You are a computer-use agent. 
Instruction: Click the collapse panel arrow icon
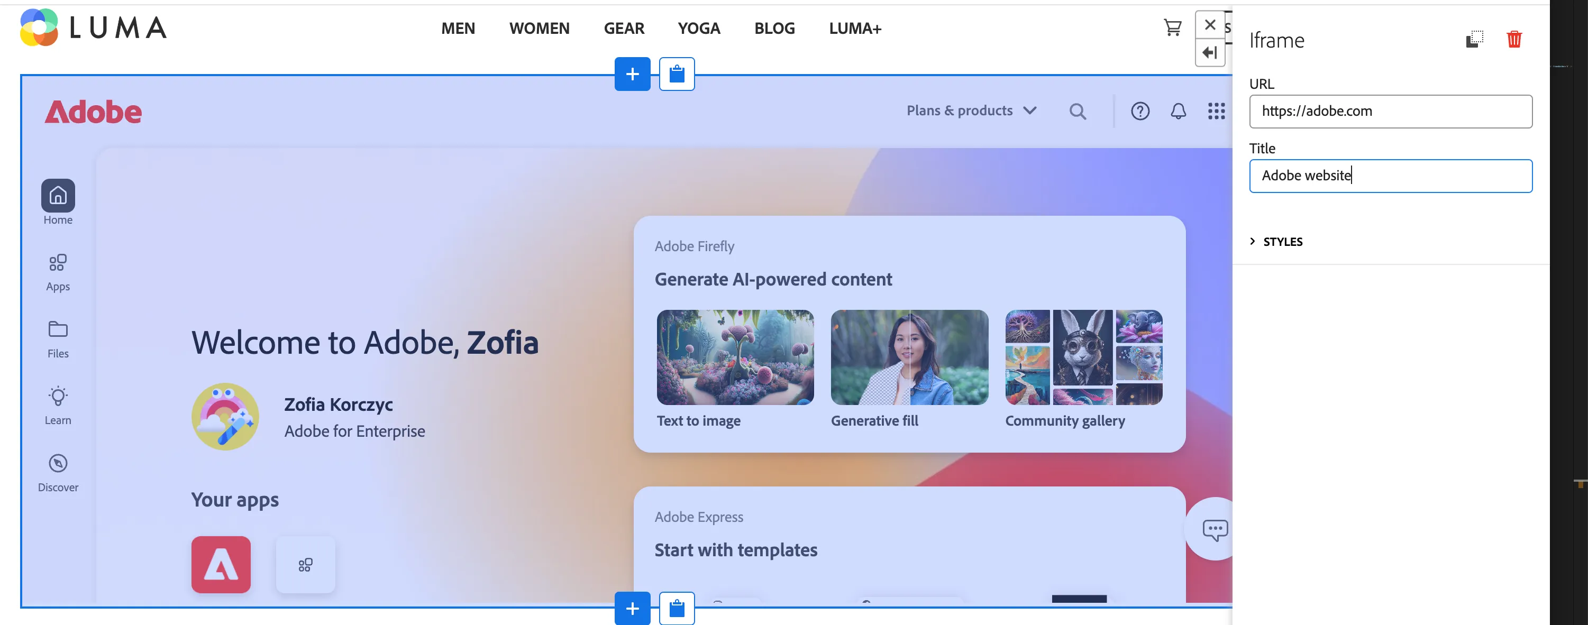1209,52
